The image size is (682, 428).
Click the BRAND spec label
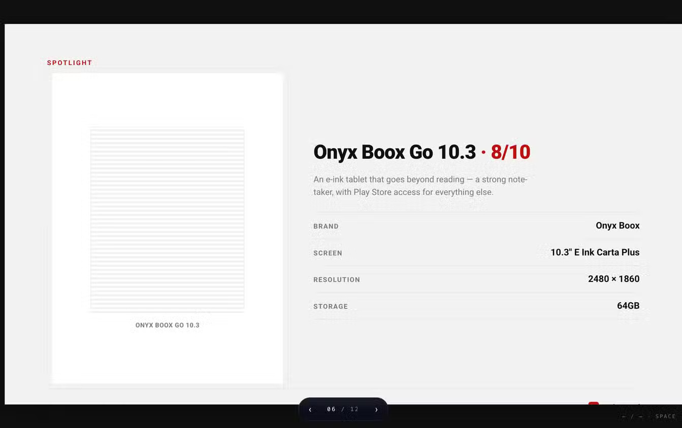(326, 226)
